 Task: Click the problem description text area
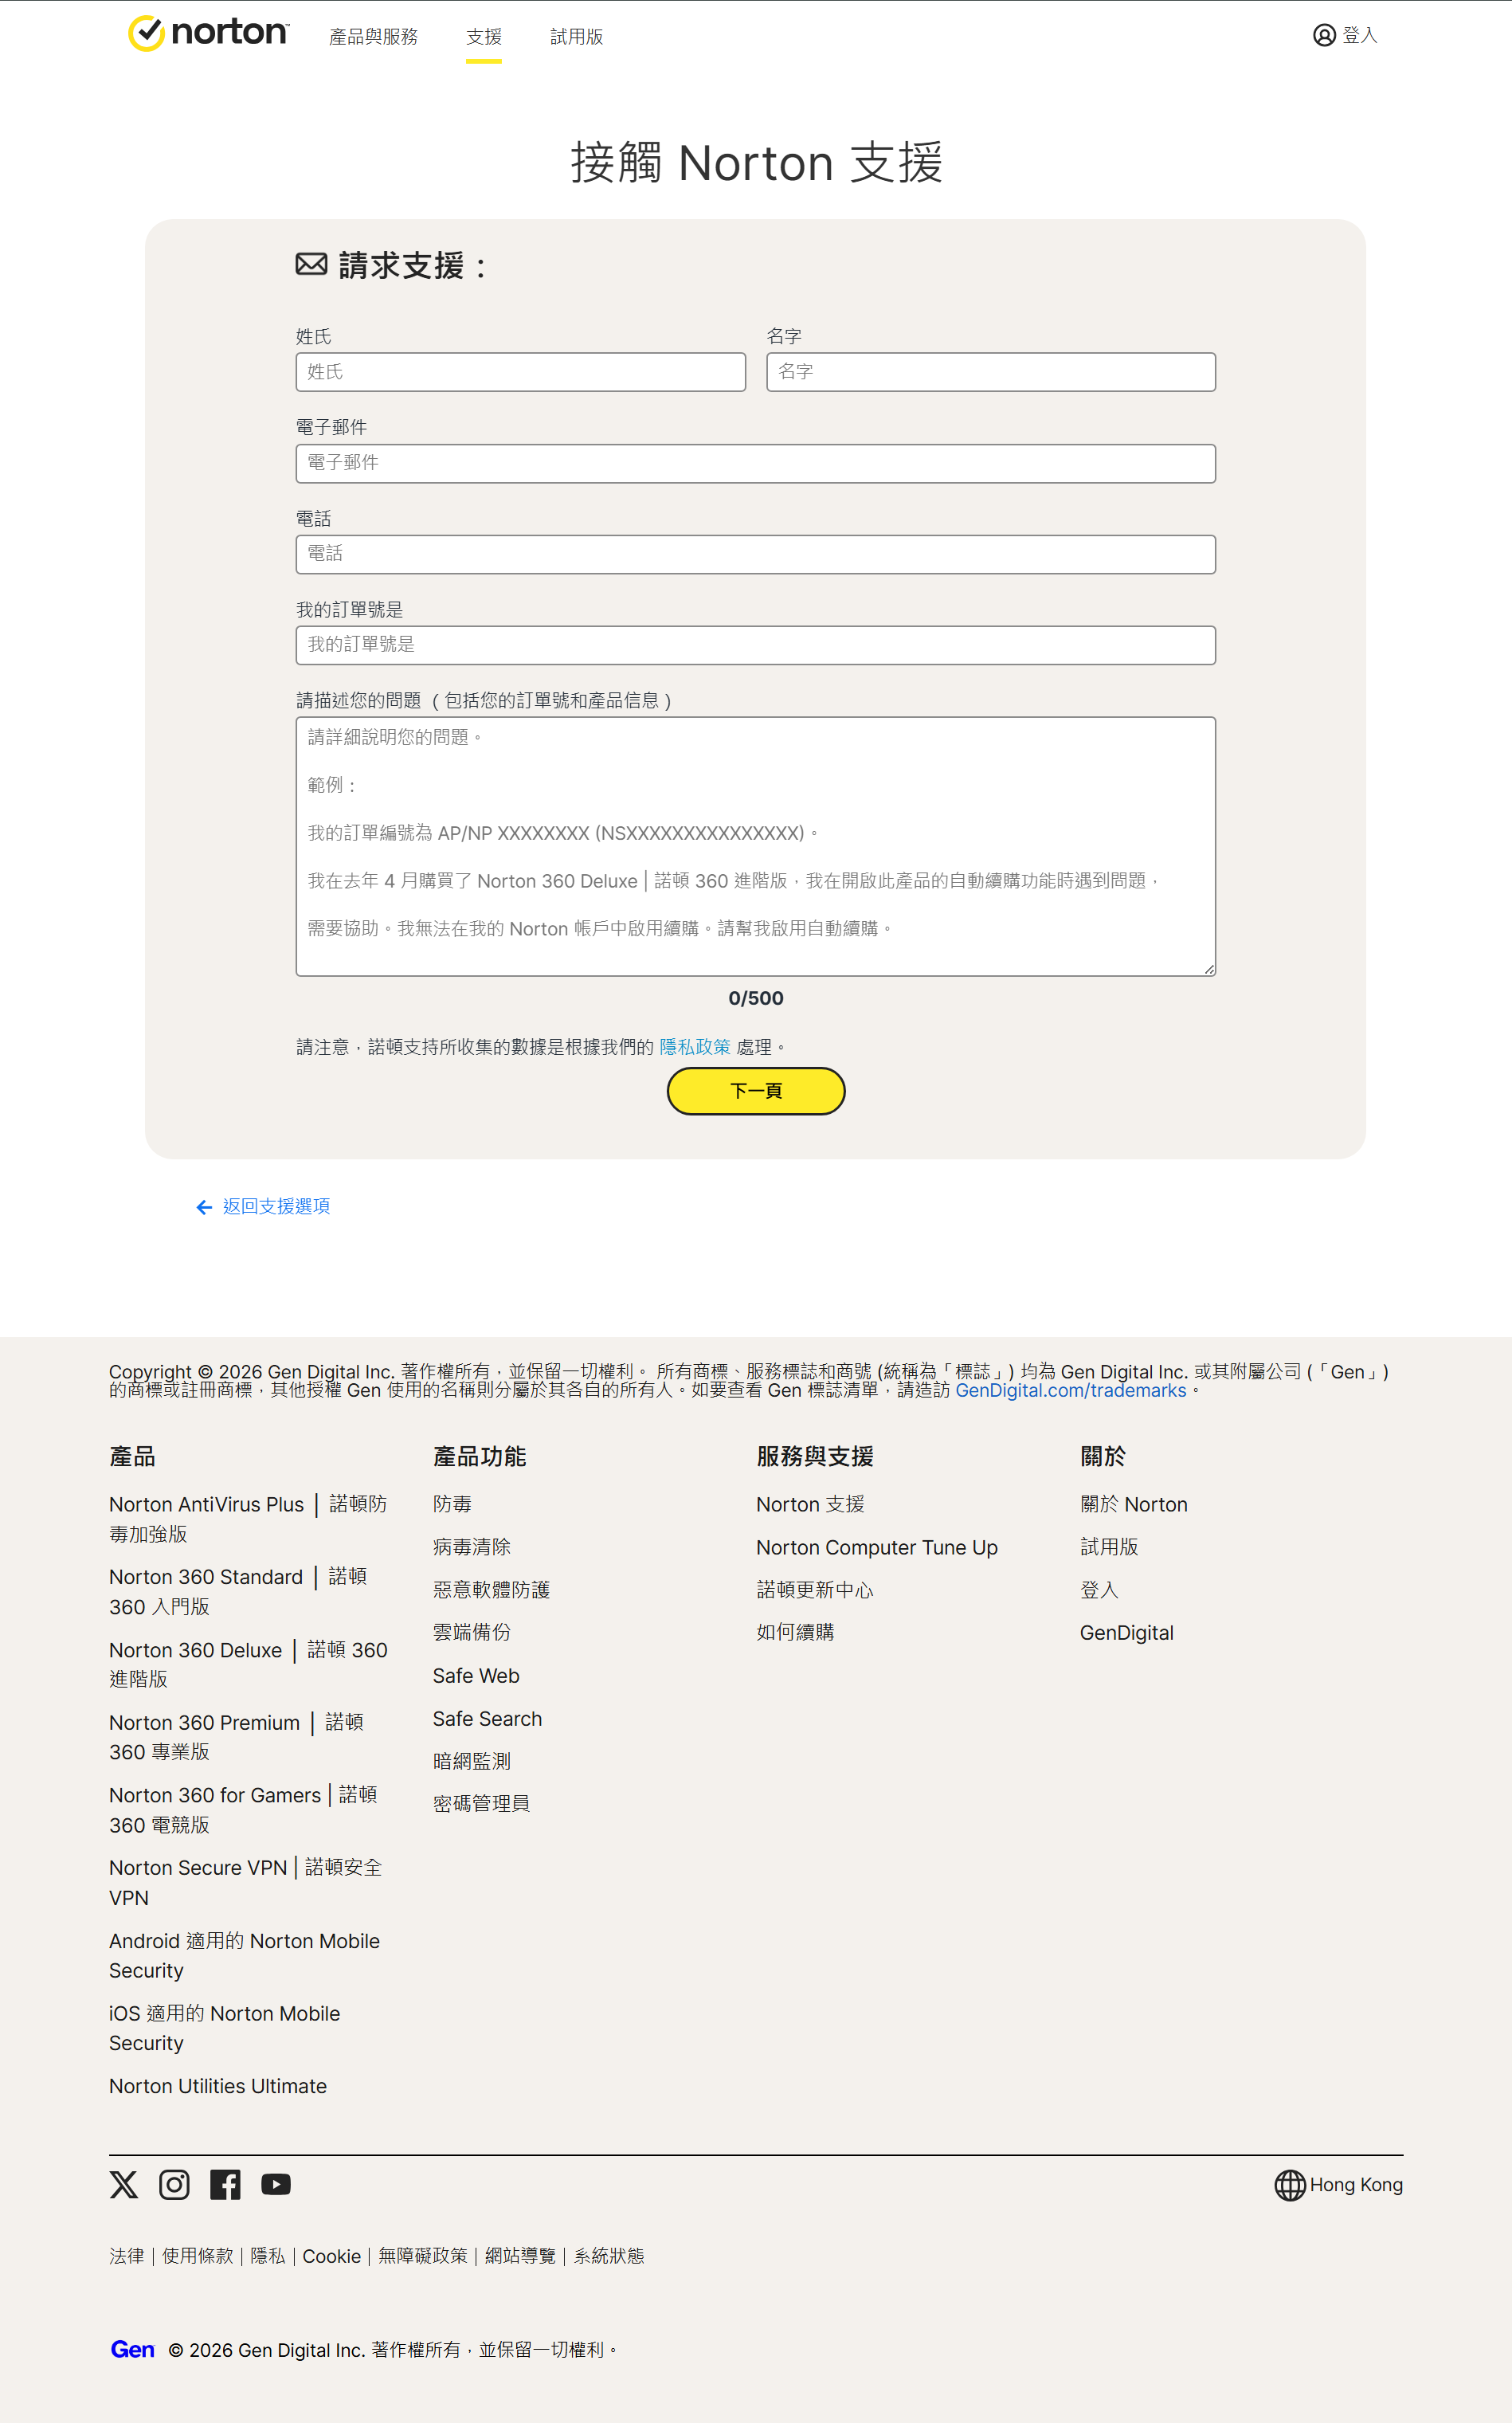(756, 846)
